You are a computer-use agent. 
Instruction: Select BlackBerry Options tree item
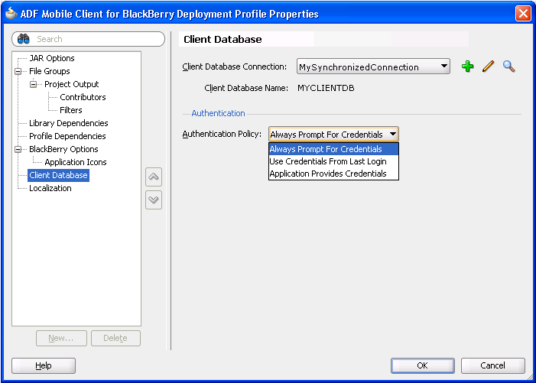[x=63, y=149]
